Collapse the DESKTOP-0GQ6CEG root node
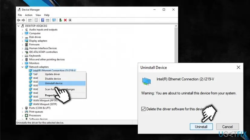Screen dimensions: 250x140 18,26
